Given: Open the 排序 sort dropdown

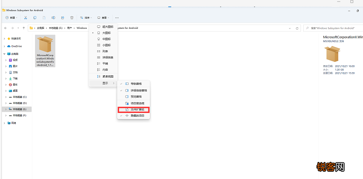Looking at the screenshot, I should pyautogui.click(x=86, y=18).
